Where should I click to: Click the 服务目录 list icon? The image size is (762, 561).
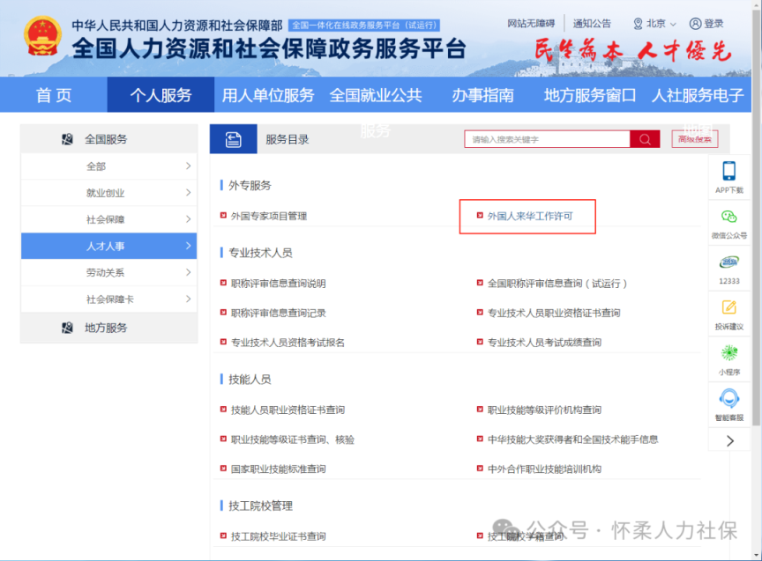[x=234, y=139]
